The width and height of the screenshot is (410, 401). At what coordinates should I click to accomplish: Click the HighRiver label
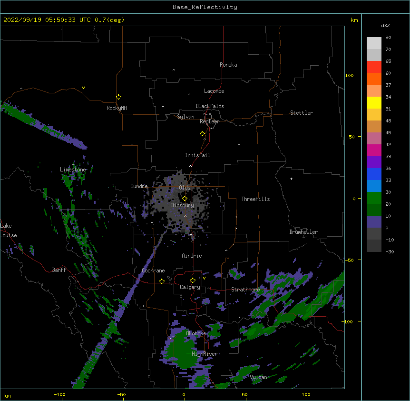click(205, 354)
